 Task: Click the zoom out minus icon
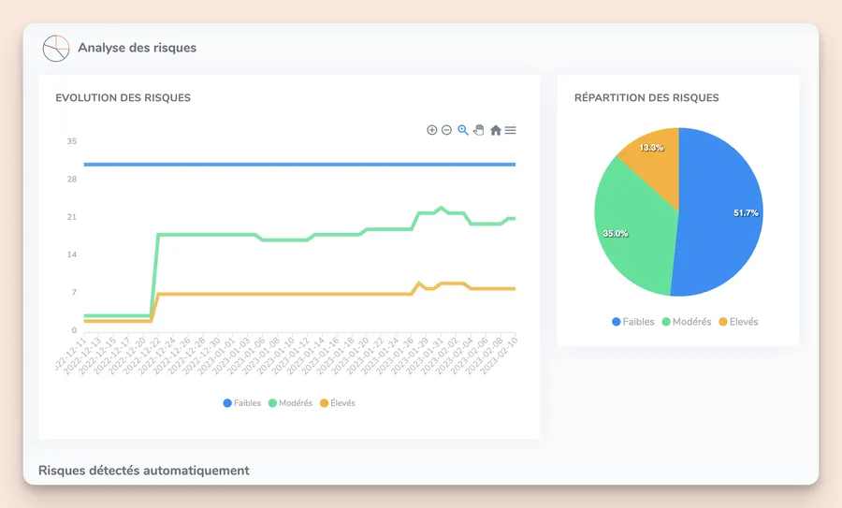point(446,130)
